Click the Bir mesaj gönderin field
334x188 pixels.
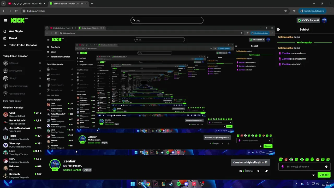304,167
